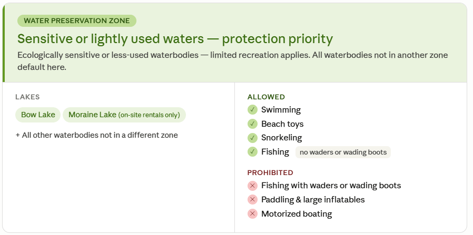The height and width of the screenshot is (235, 473).
Task: Click the checkmark icon next to Beach toys
Action: 252,124
